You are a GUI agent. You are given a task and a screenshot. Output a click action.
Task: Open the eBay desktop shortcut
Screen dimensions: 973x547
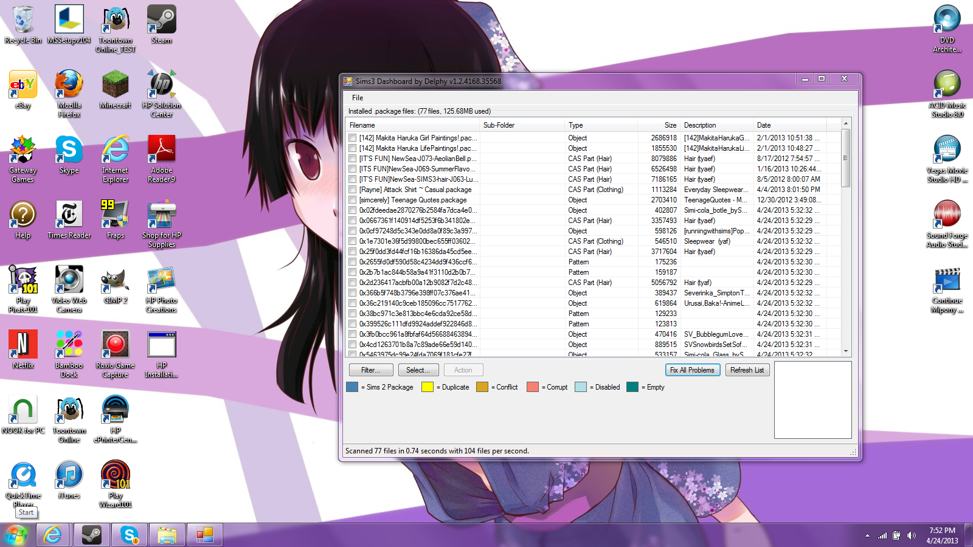coord(23,89)
